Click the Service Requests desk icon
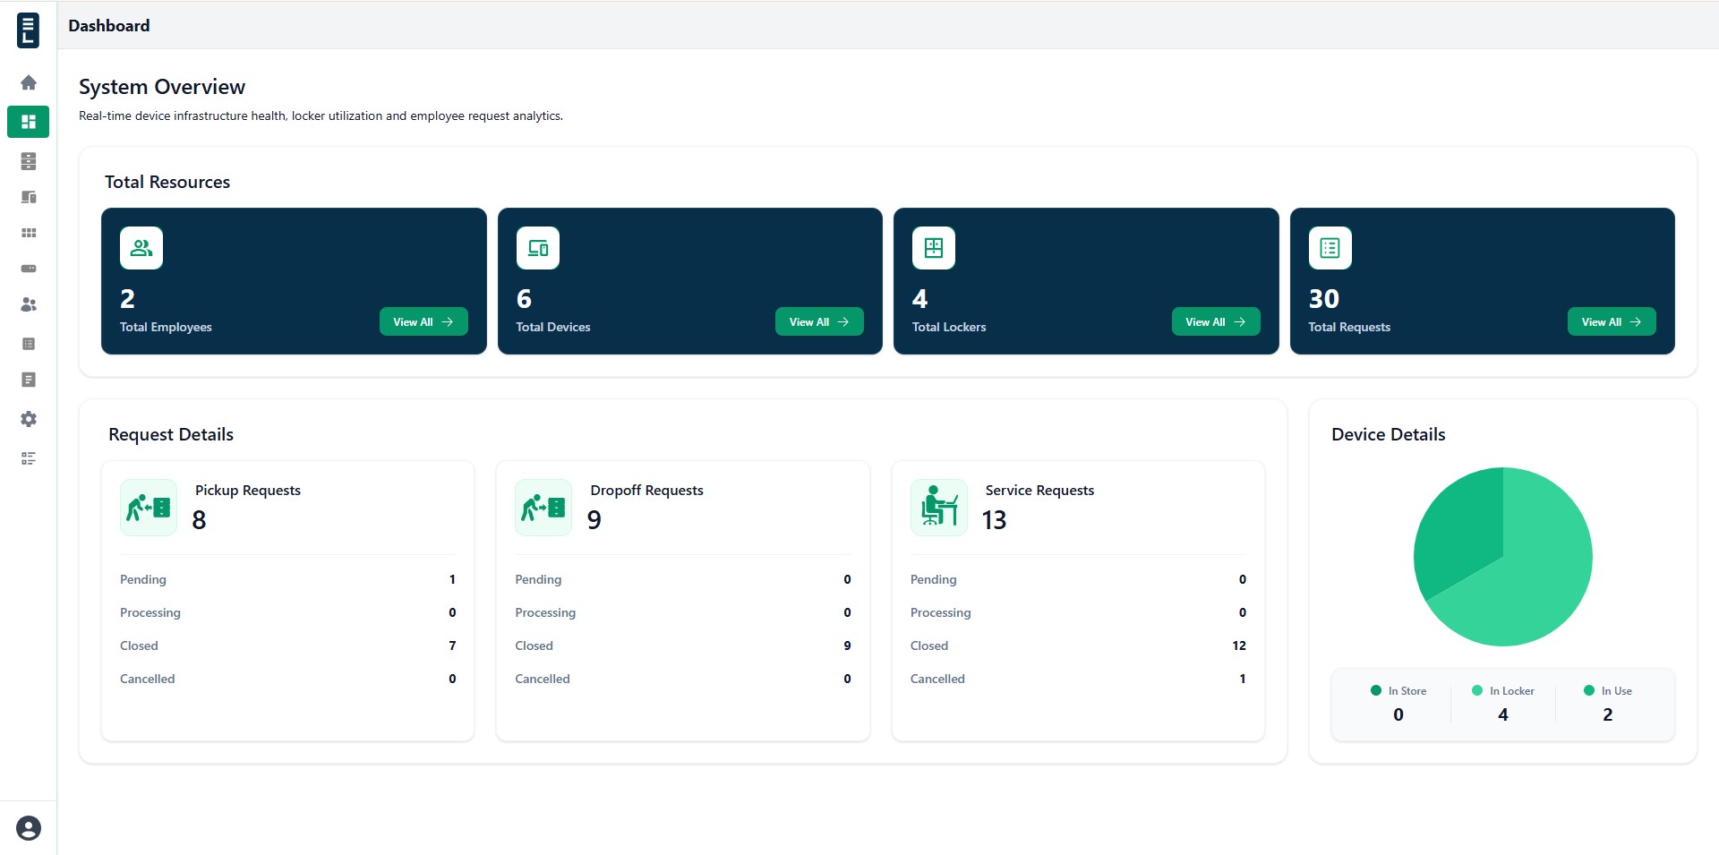 (939, 508)
